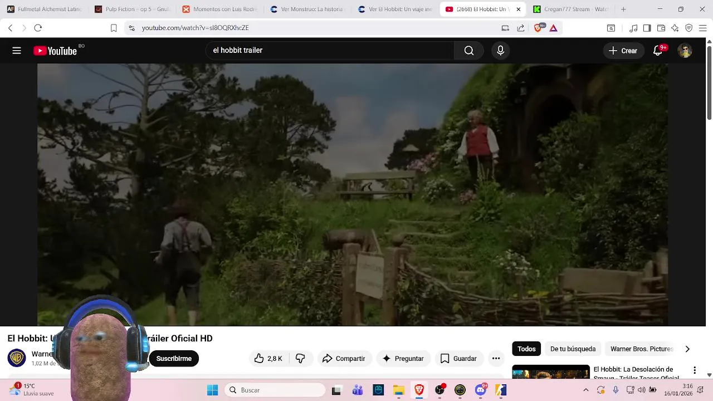Click the Crear button
This screenshot has height=401, width=713.
[x=623, y=51]
